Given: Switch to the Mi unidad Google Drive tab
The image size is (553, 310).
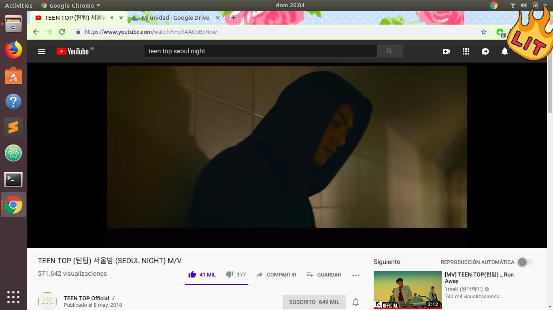Looking at the screenshot, I should coord(175,18).
